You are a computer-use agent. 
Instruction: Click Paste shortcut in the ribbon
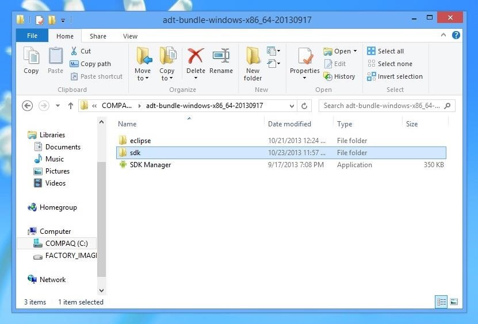[x=96, y=76]
